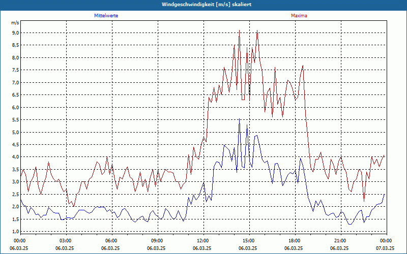This screenshot has height=254, width=407.
Task: Click the 03:00 time axis label
Action: point(67,241)
